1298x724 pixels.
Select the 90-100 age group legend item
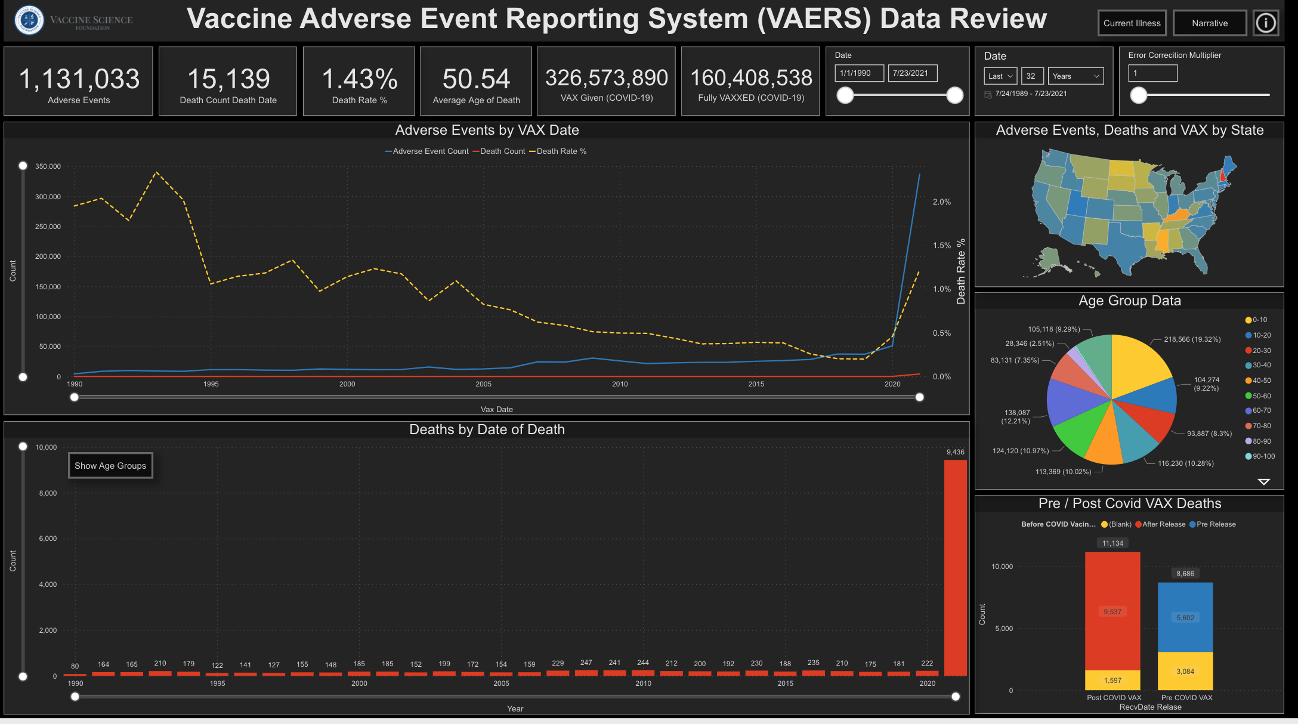1260,457
